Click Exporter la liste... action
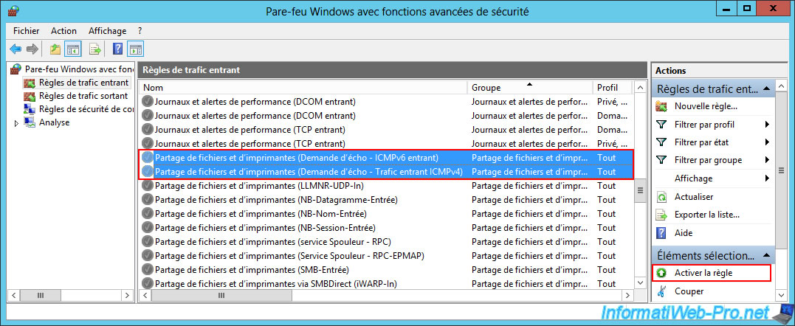The width and height of the screenshot is (795, 326). tap(706, 215)
